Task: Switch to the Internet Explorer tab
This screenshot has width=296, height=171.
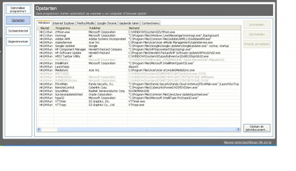Action: (64, 23)
